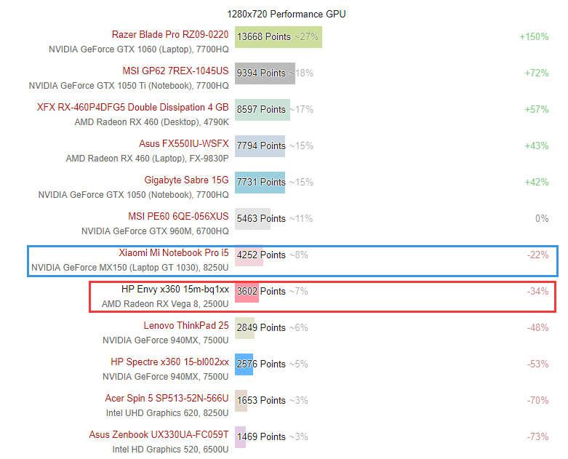Click the 13668 Points green bar

(279, 37)
